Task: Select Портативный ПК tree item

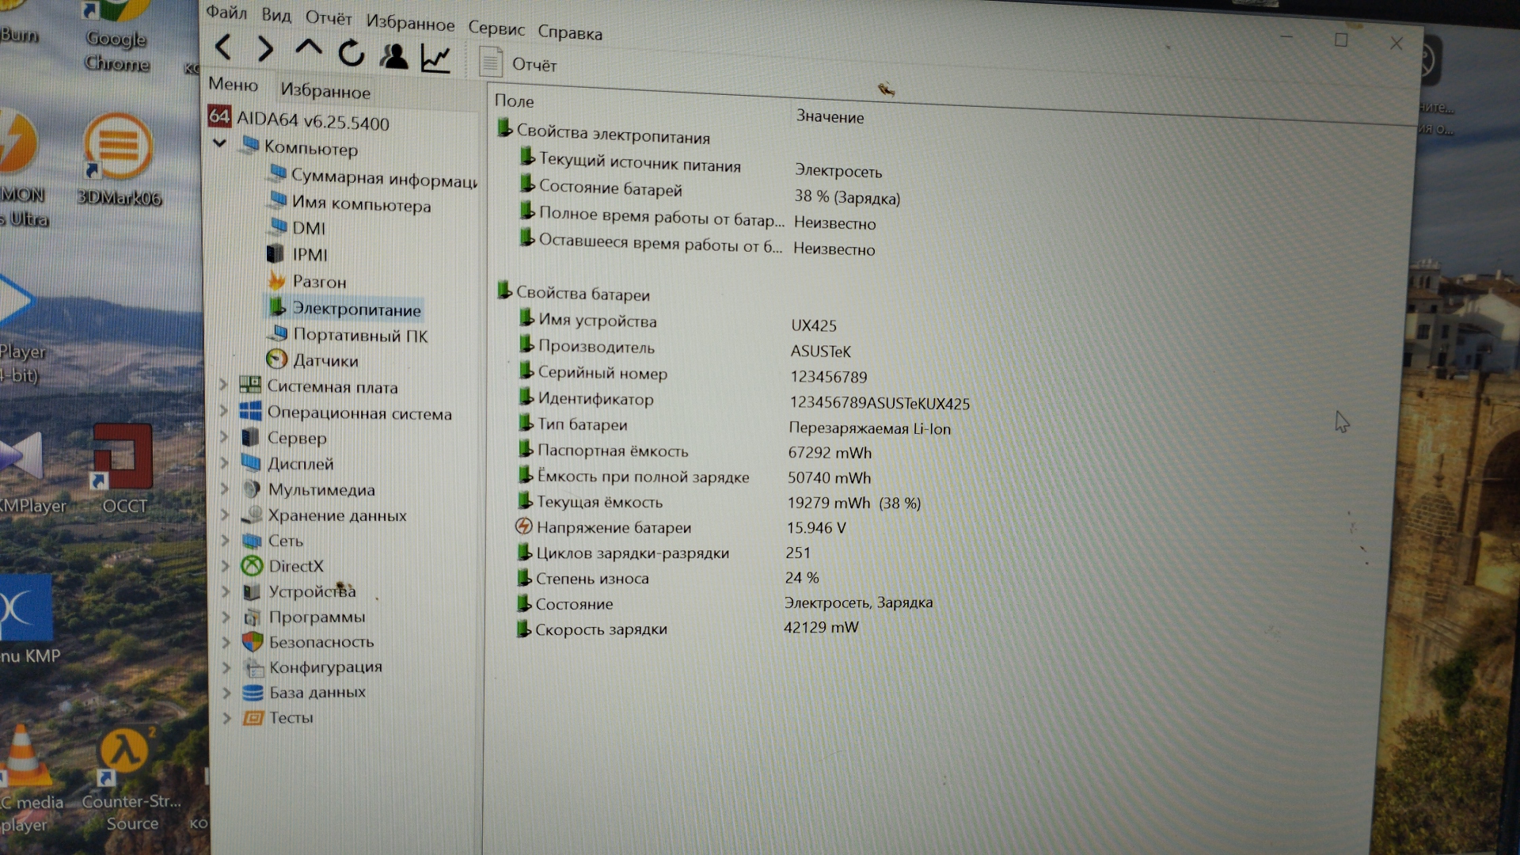Action: click(x=359, y=336)
